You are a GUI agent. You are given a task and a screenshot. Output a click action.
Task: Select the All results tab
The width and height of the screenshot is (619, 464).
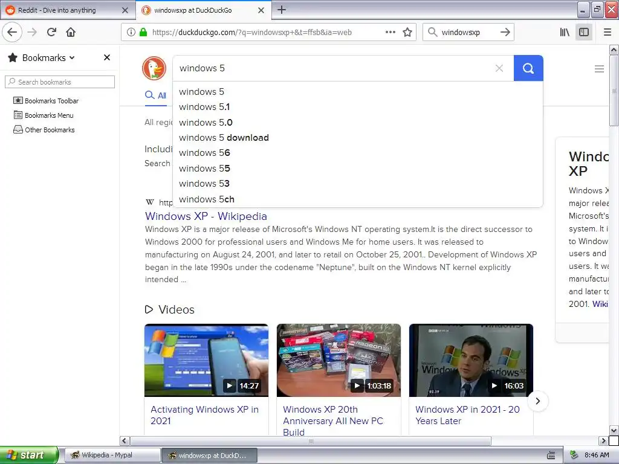coord(155,95)
